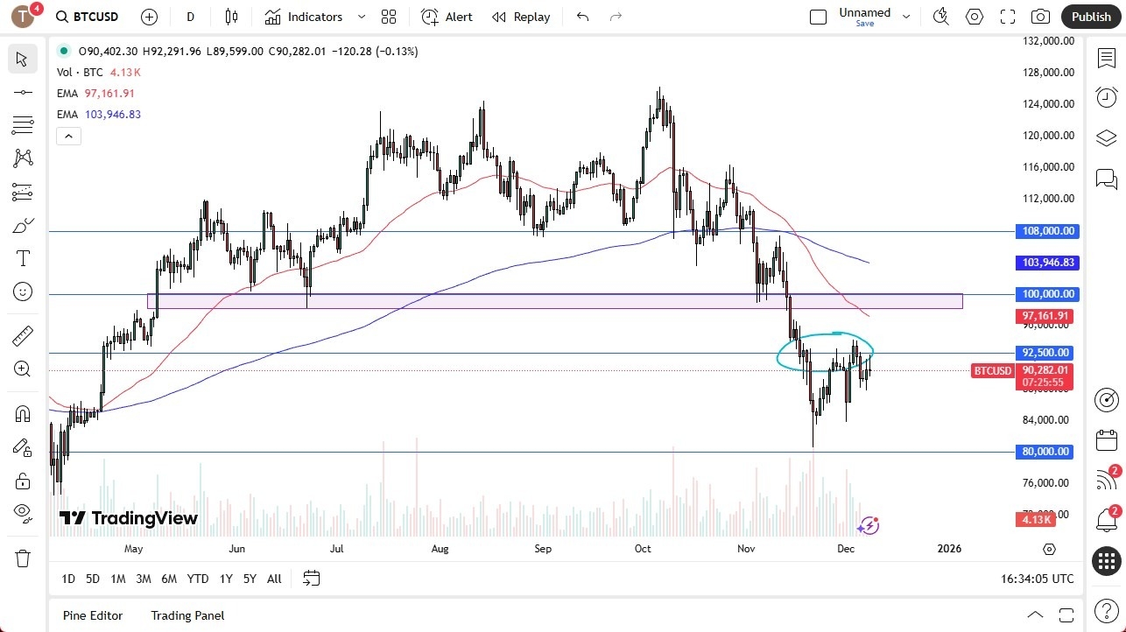Open the measure ruler tool
1126x632 pixels.
23,335
